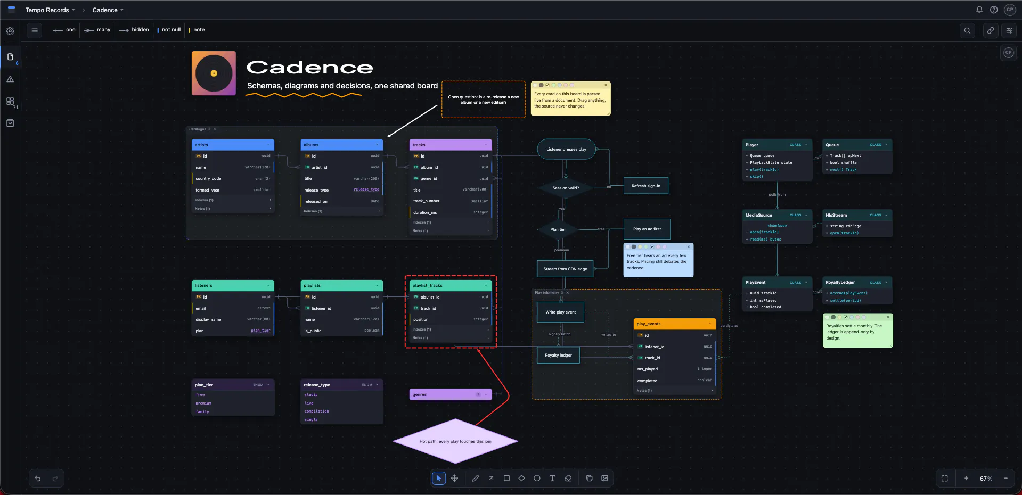Screen dimensions: 1022x495
Task: Redo the last action
Action: click(55, 478)
